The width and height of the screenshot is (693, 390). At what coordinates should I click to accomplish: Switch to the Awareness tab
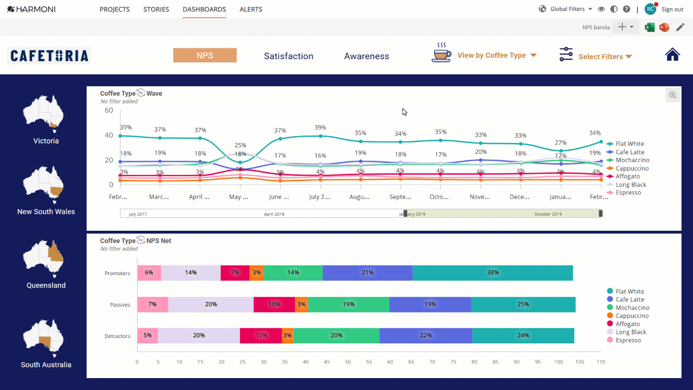pos(367,56)
